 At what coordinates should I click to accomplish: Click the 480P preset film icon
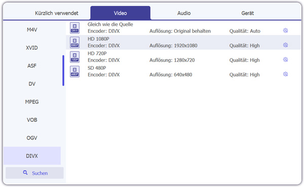tap(74, 71)
